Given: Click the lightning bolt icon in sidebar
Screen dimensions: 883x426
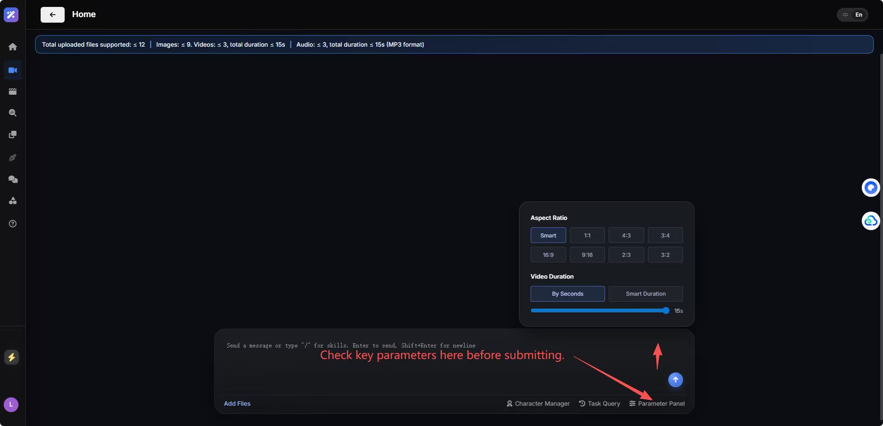Looking at the screenshot, I should [12, 357].
